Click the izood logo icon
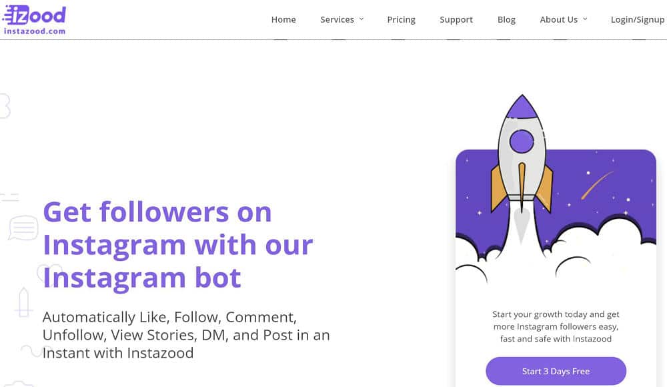The height and width of the screenshot is (387, 667). [x=35, y=15]
